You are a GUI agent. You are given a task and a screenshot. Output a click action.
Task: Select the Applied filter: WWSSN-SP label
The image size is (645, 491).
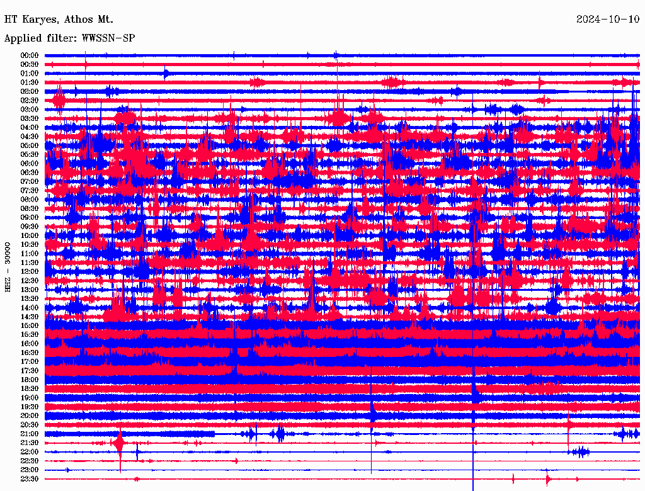coord(69,38)
